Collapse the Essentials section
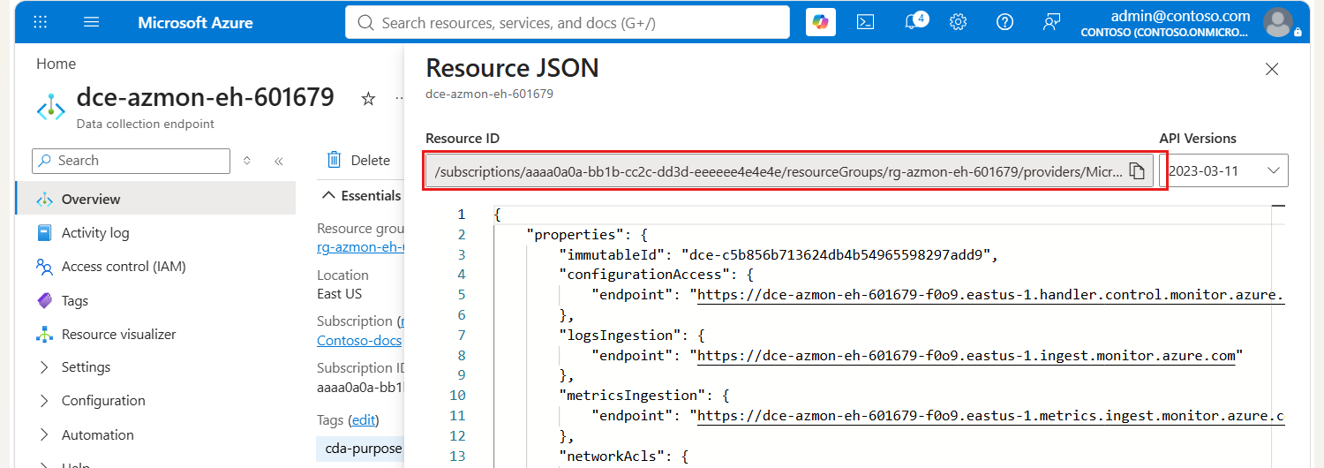This screenshot has height=468, width=1324. coord(362,195)
